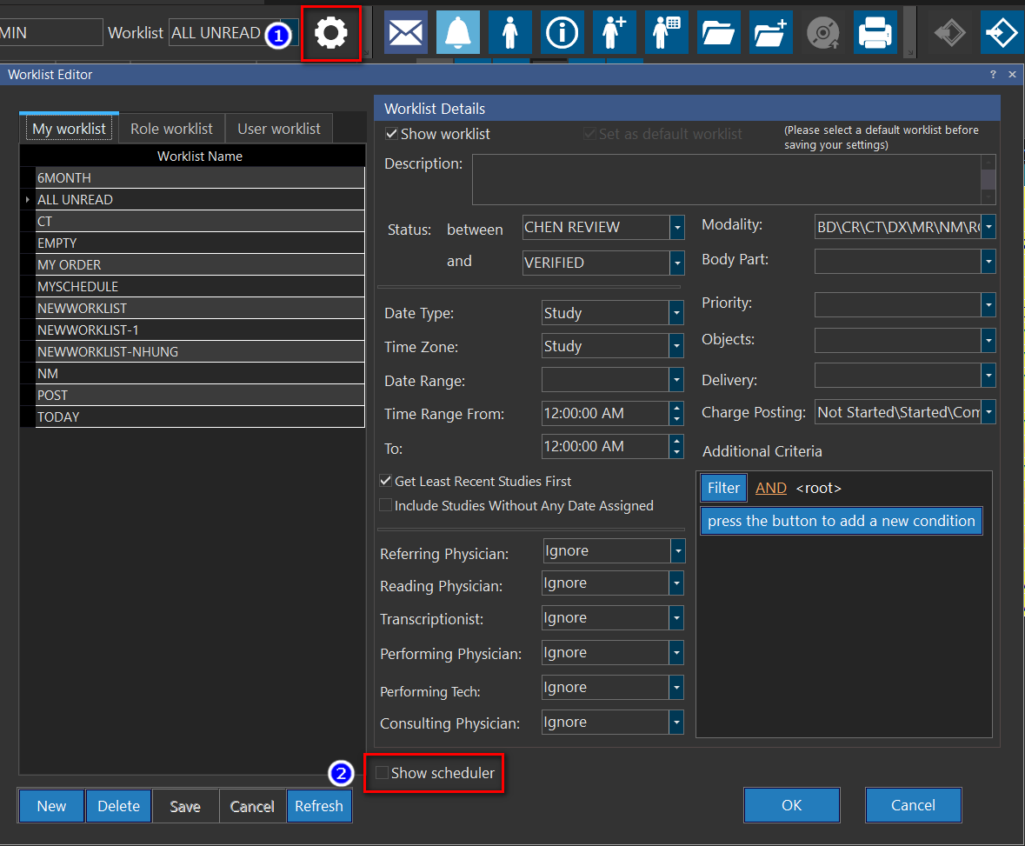Image resolution: width=1025 pixels, height=846 pixels.
Task: Switch to the Role worklist tab
Action: click(171, 129)
